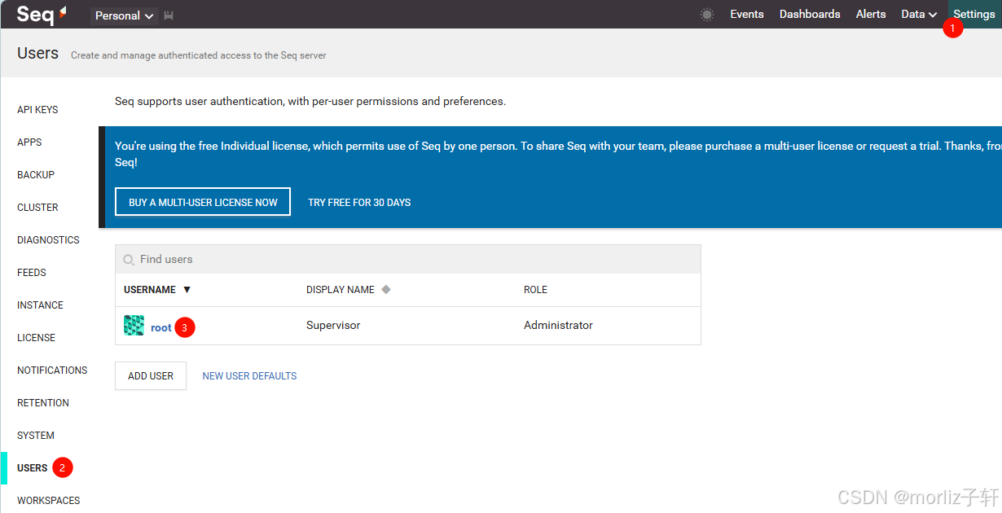This screenshot has height=513, width=1002.
Task: Open the Cluster settings section
Action: coord(37,208)
